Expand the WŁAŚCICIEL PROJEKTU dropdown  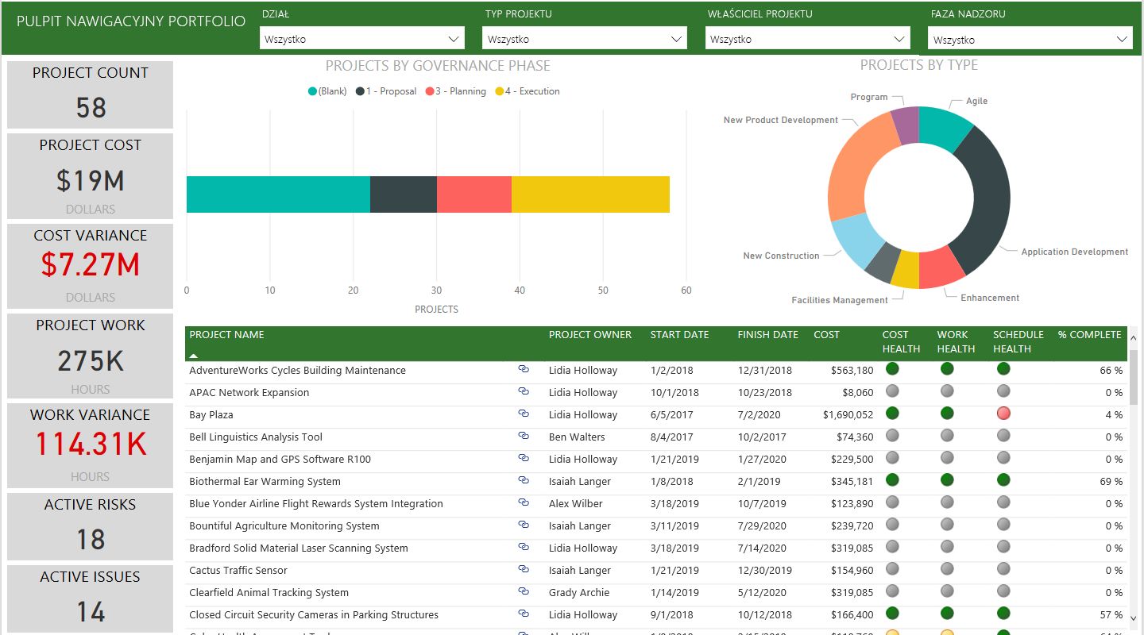tap(806, 37)
